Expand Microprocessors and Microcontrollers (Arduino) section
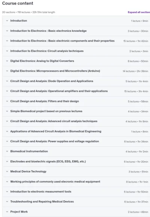This screenshot has width=150, height=217. pyautogui.click(x=76, y=71)
